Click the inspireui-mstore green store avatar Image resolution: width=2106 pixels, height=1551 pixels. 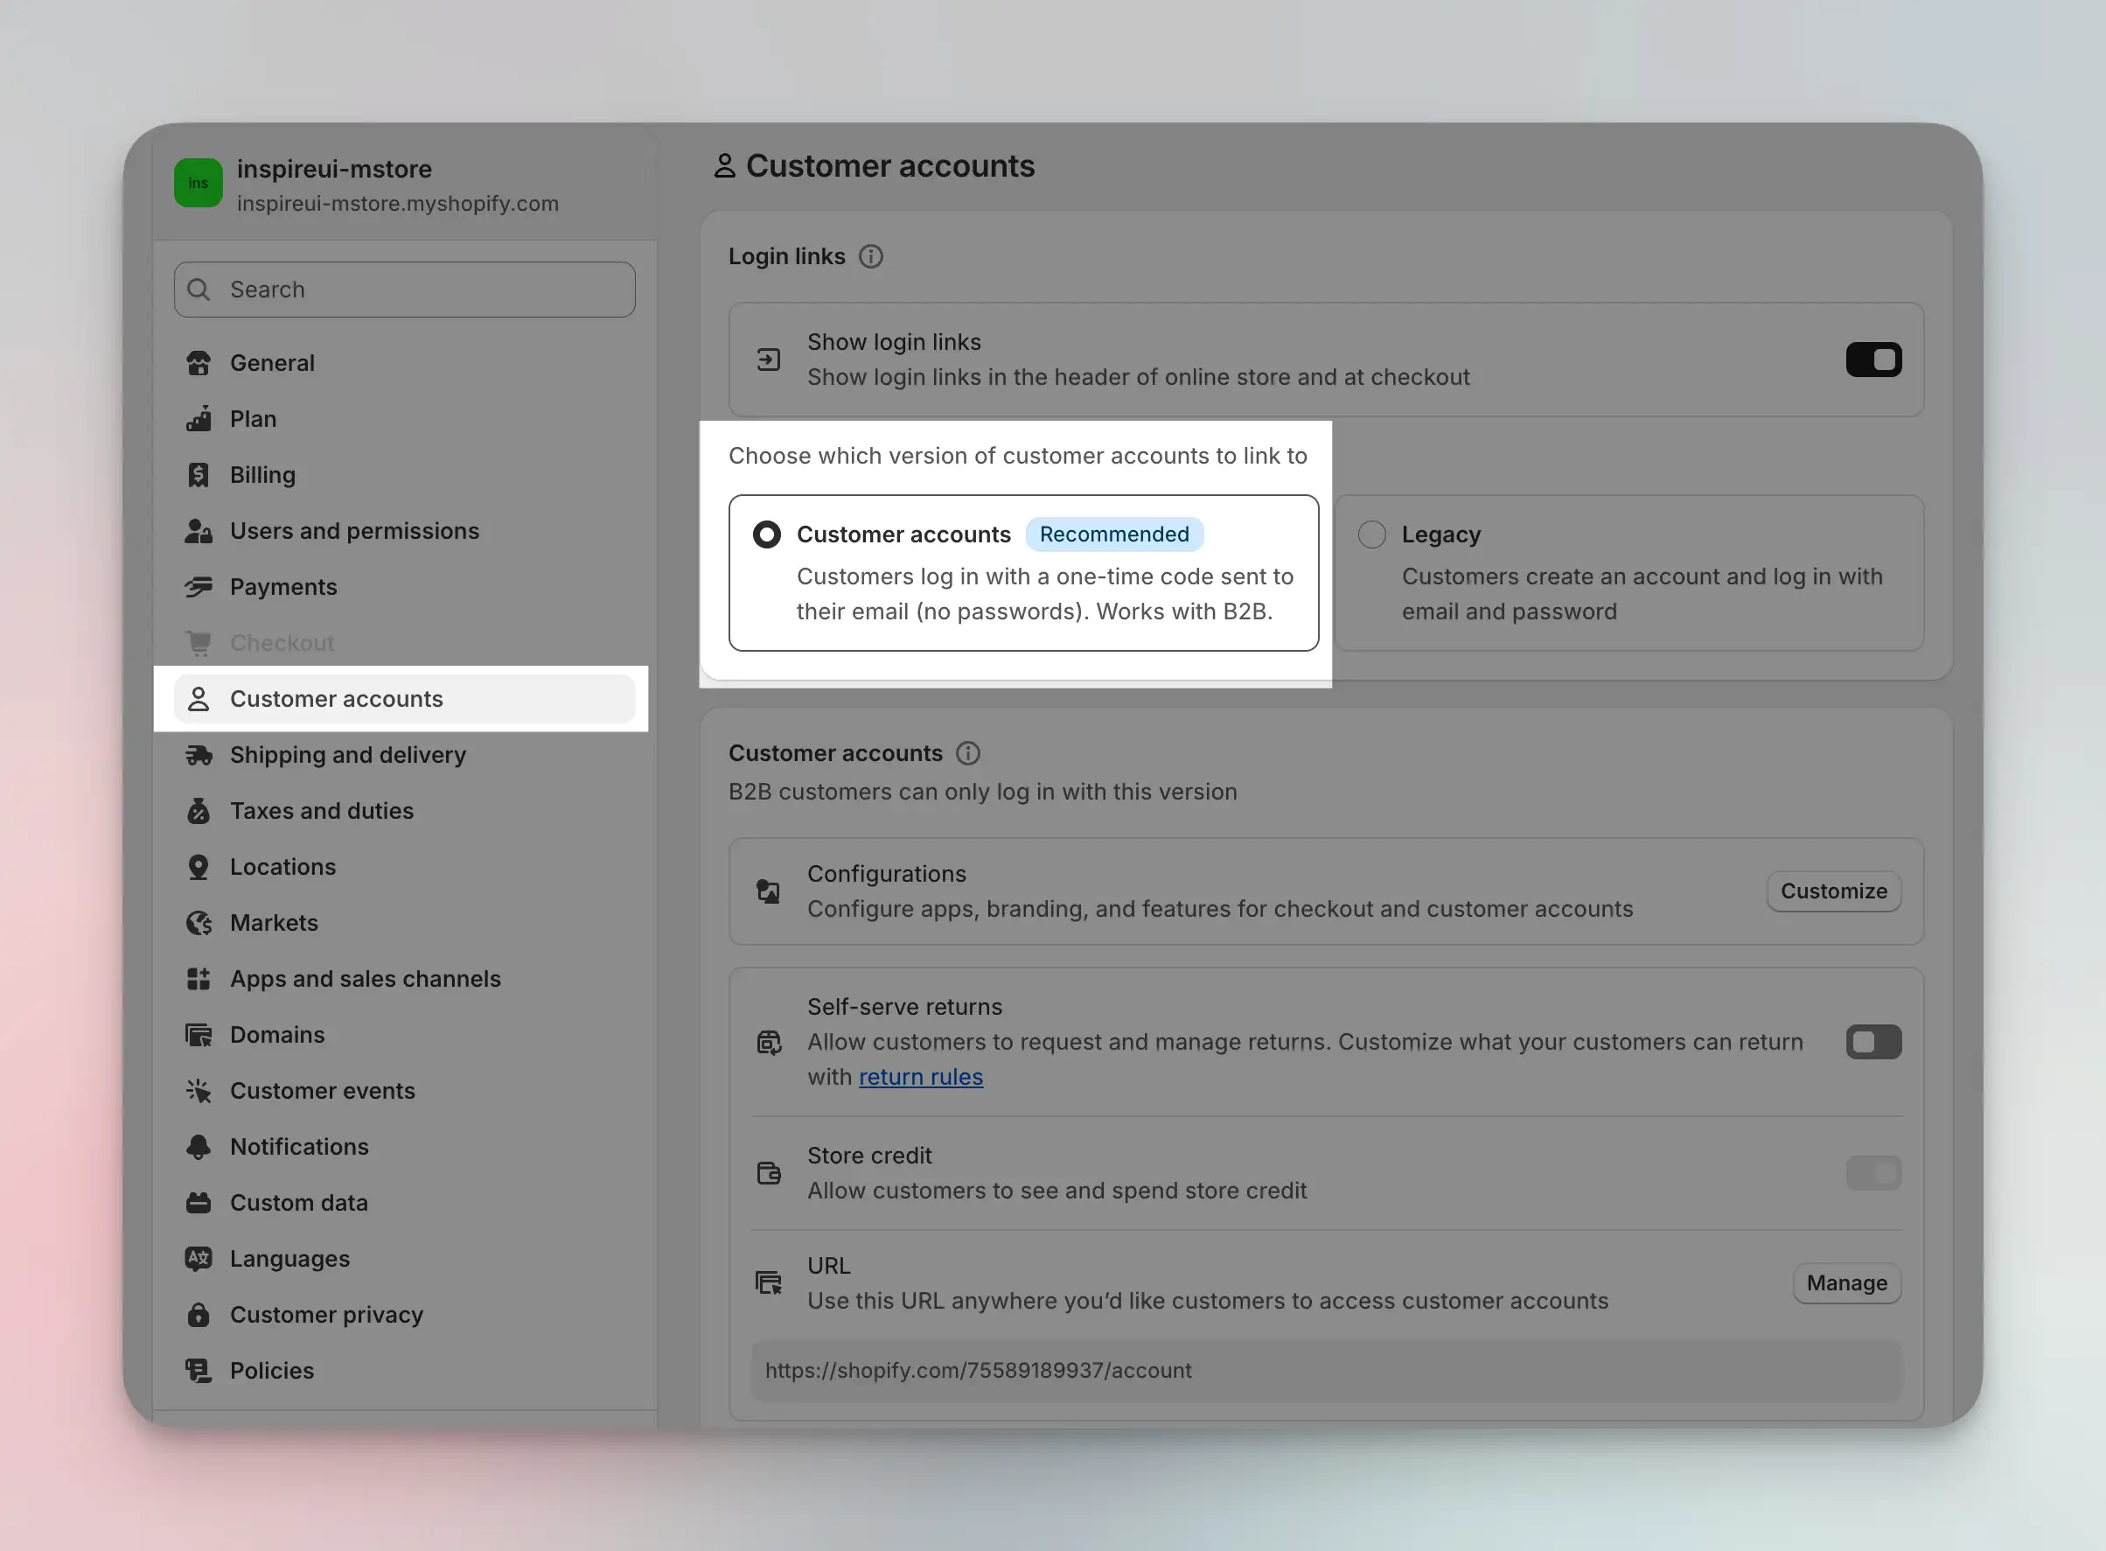pos(198,183)
